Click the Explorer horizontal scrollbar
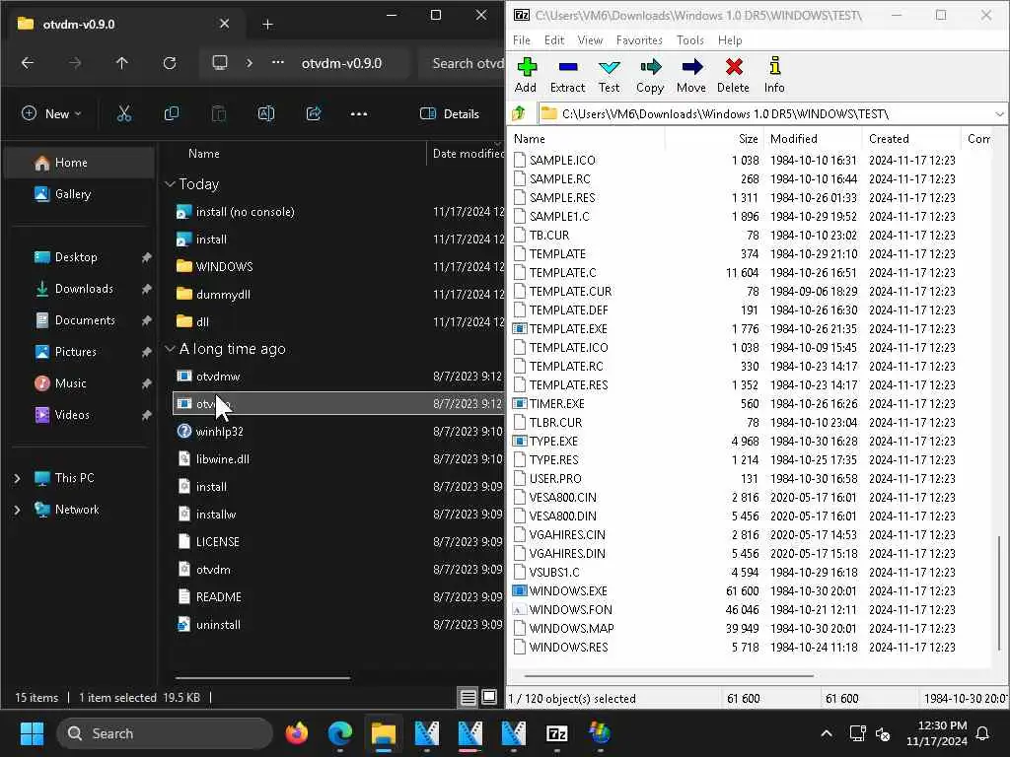Viewport: 1010px width, 757px height. tap(262, 678)
